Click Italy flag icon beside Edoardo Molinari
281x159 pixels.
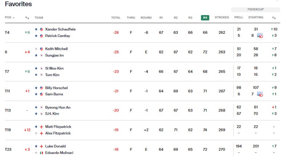(x=41, y=153)
